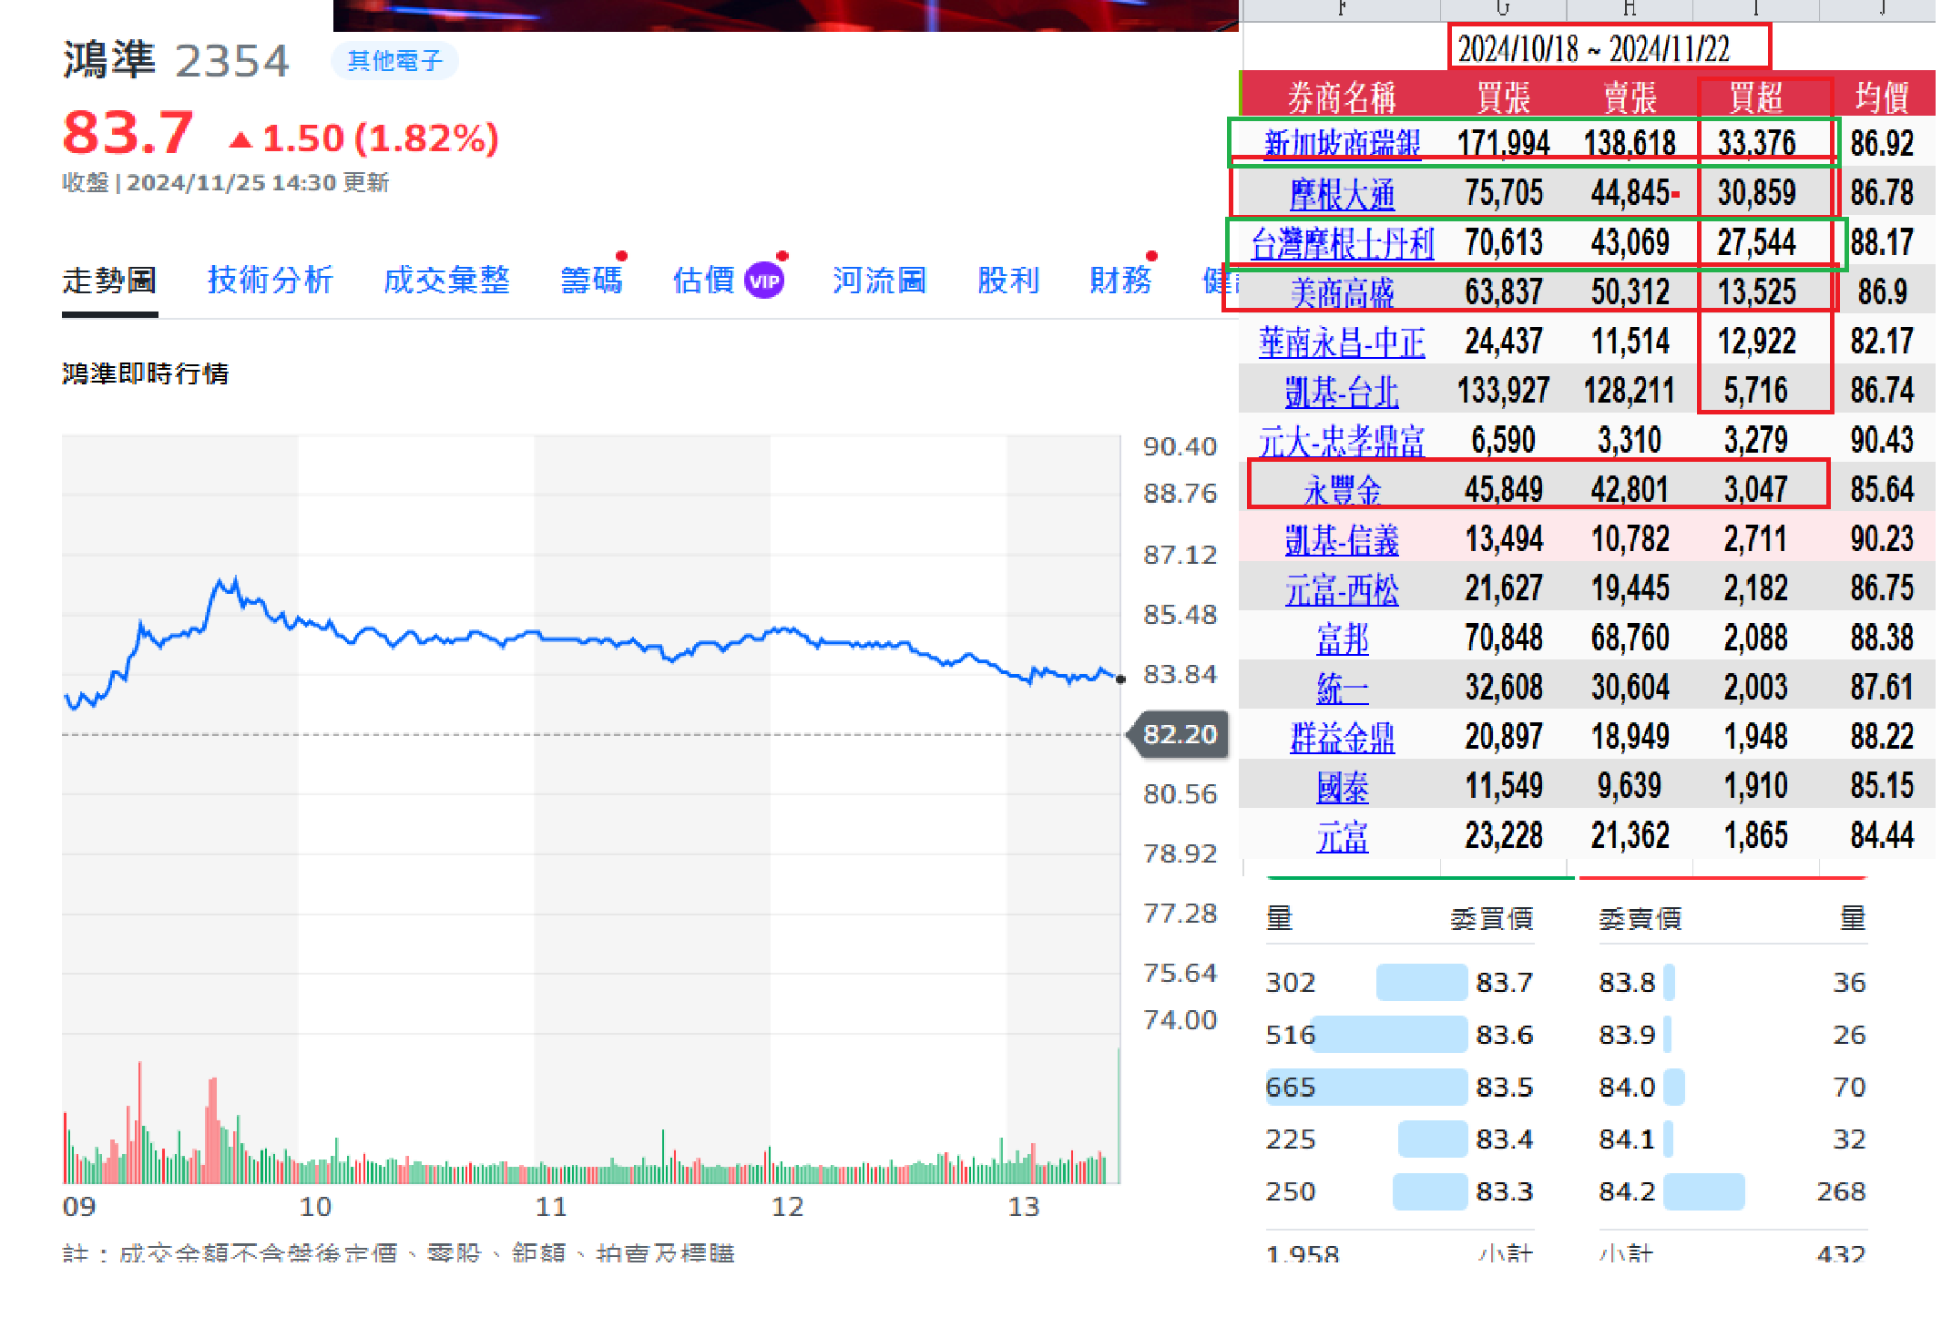Click the VIP badge icon
This screenshot has height=1318, width=1952.
point(763,281)
